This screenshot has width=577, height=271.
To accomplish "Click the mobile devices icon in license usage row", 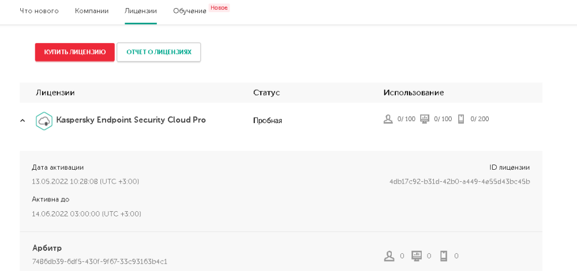I will (x=461, y=119).
